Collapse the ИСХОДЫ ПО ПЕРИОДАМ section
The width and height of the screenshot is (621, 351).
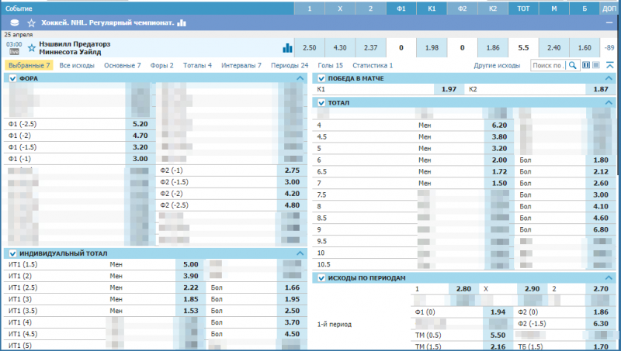(x=609, y=277)
